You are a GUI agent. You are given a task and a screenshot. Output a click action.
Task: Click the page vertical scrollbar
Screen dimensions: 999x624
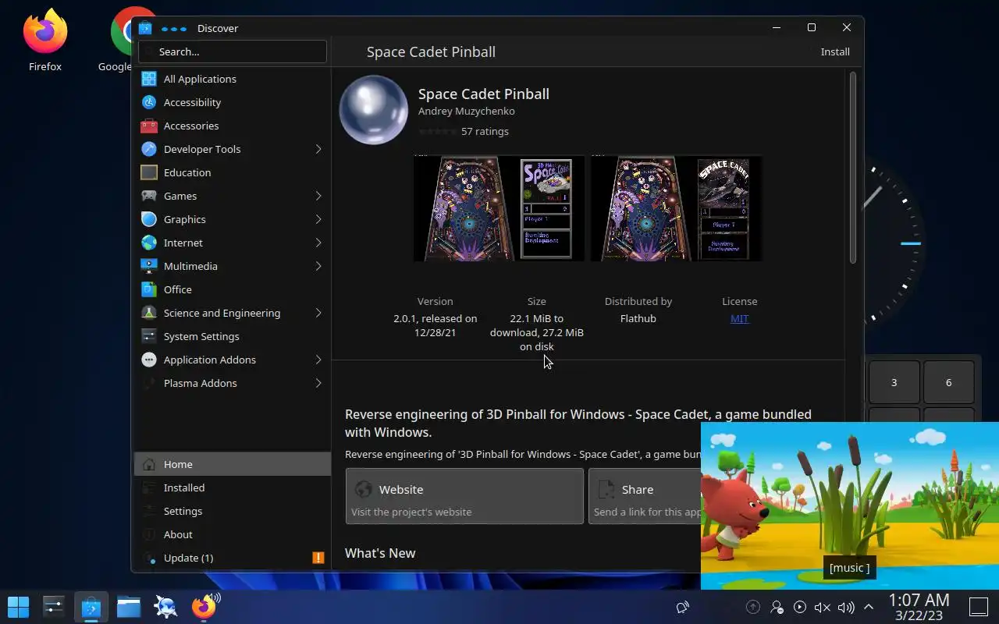pyautogui.click(x=853, y=168)
